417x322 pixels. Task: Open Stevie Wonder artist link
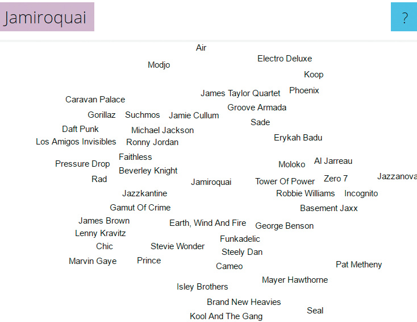177,246
